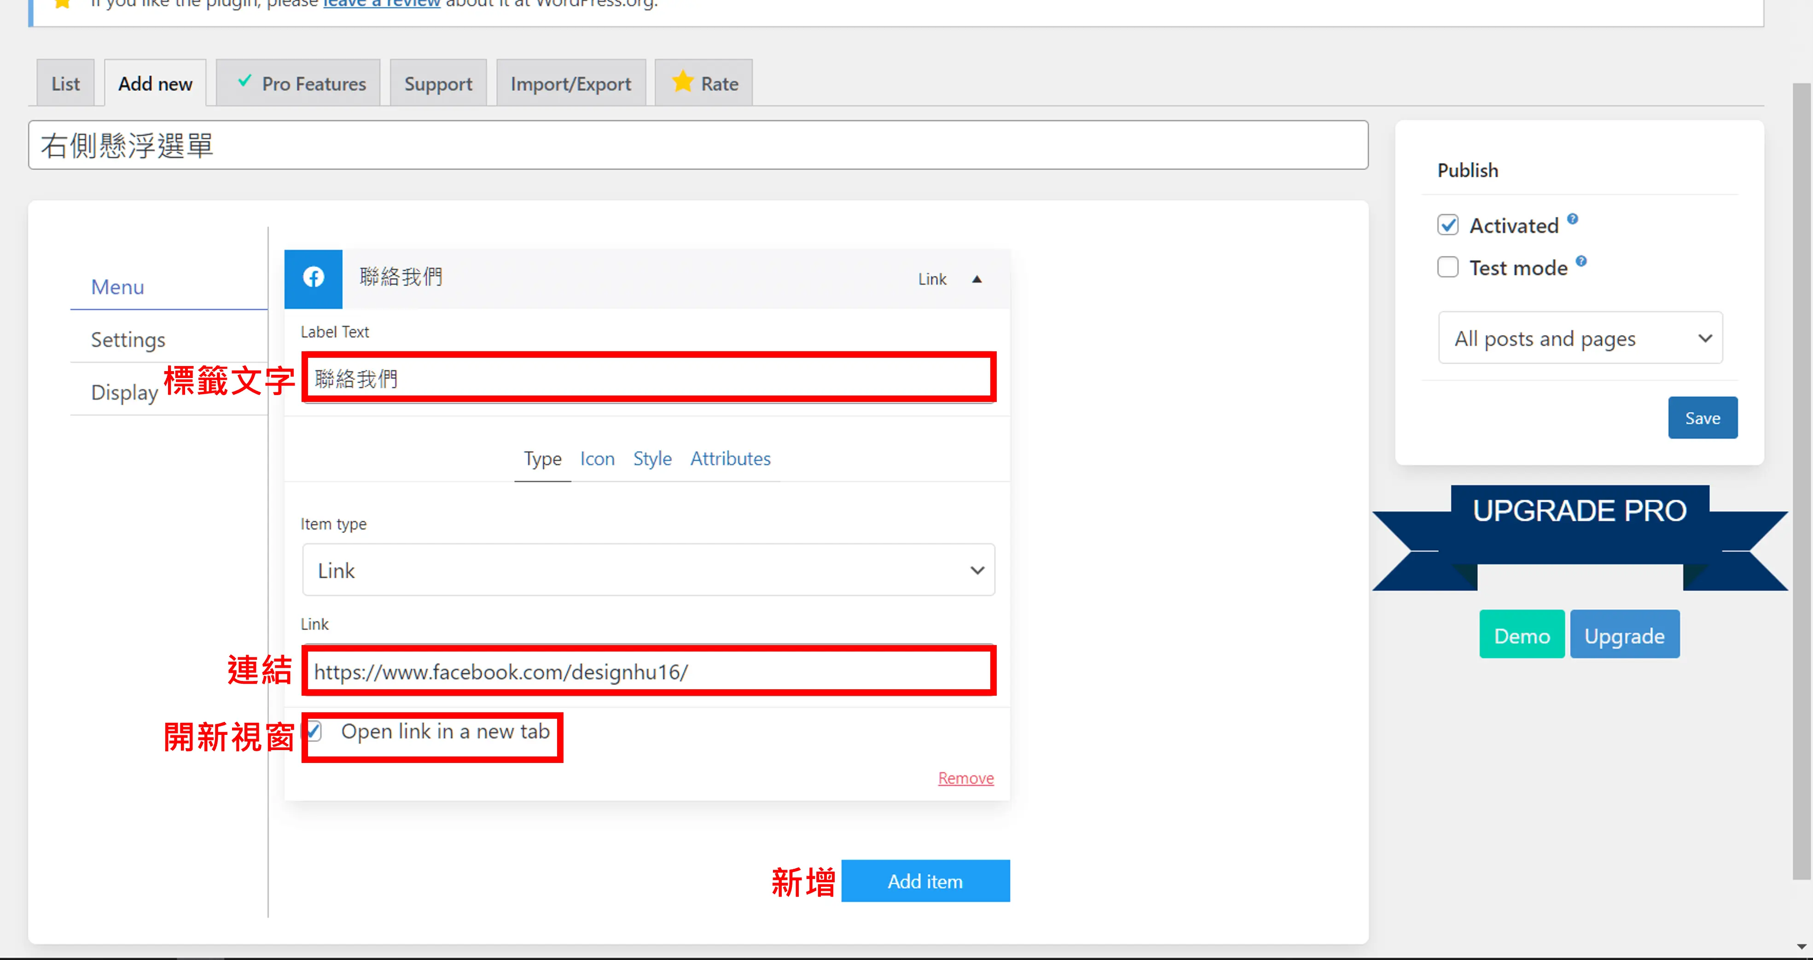1813x960 pixels.
Task: Click the menu title input field
Action: (698, 145)
